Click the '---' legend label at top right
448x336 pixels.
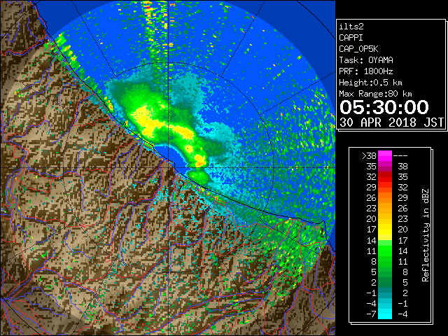coord(400,156)
